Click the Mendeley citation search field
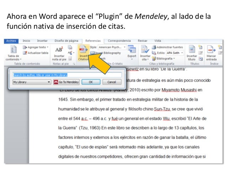227x170 pixels. (67, 75)
